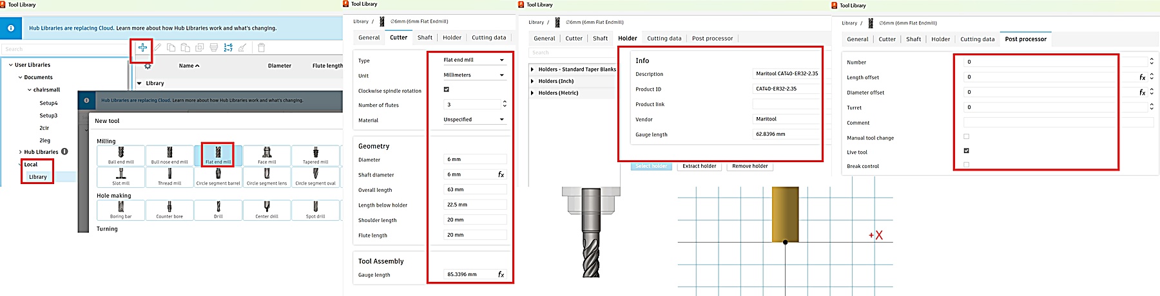This screenshot has width=1160, height=296.
Task: Select the Slot mill tool type
Action: (x=121, y=177)
